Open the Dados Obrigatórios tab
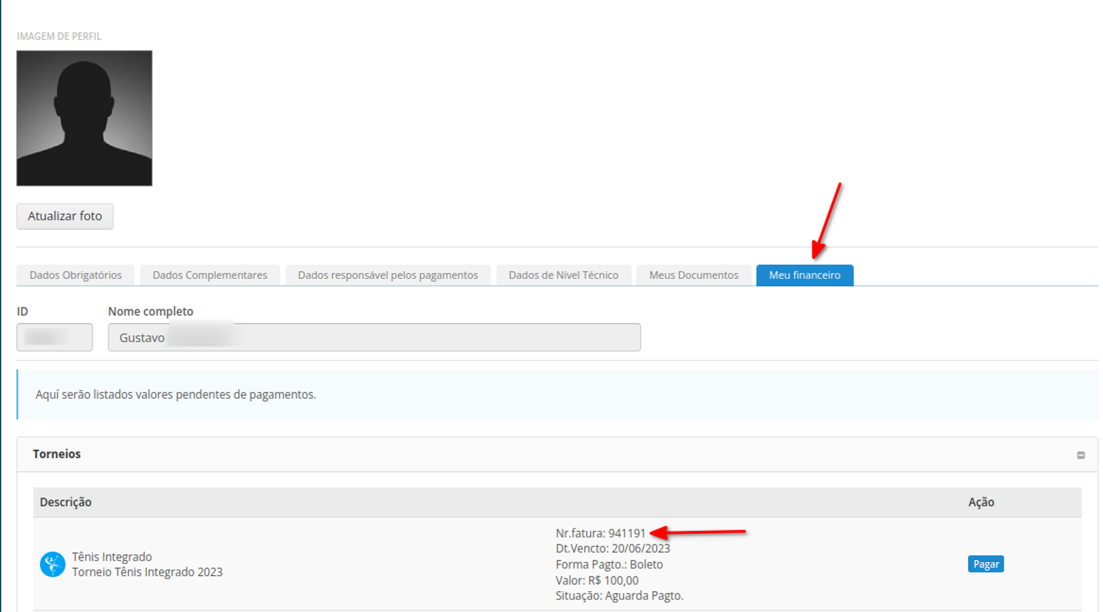The height and width of the screenshot is (612, 1103). coord(76,275)
